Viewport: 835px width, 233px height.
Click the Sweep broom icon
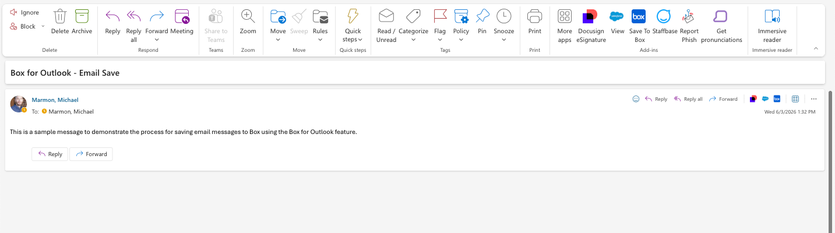click(x=299, y=16)
